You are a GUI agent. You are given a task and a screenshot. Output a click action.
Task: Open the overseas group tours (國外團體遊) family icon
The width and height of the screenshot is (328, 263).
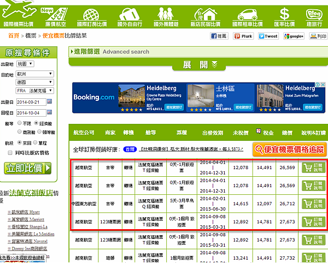point(166,17)
